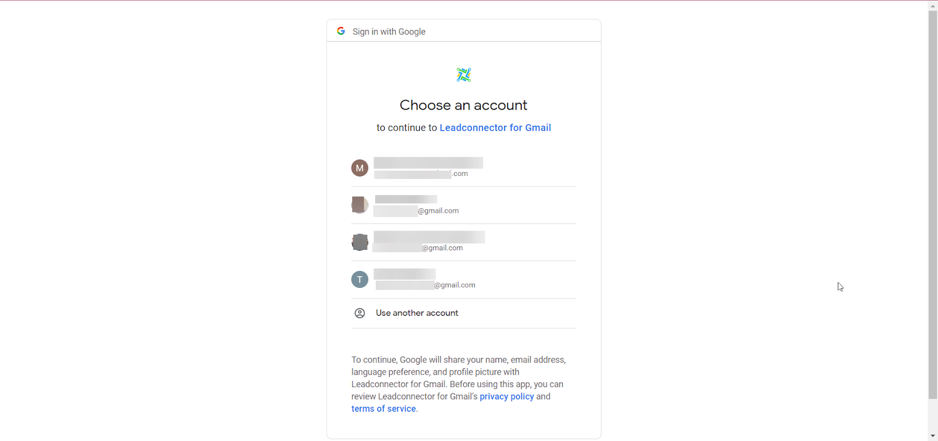This screenshot has width=938, height=441.
Task: Click the Leadconnector app logo icon
Action: coord(464,74)
